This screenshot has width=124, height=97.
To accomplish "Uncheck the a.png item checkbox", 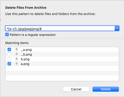I will 9,64.
